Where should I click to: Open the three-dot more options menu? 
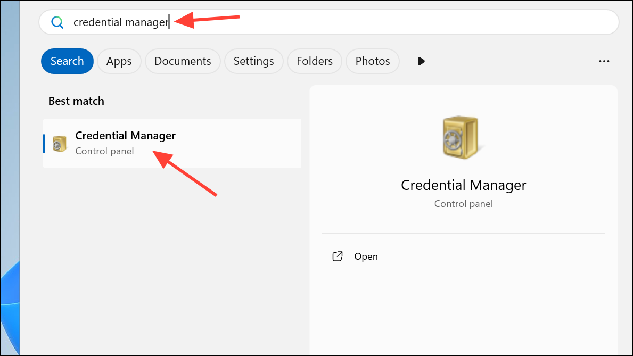(604, 61)
